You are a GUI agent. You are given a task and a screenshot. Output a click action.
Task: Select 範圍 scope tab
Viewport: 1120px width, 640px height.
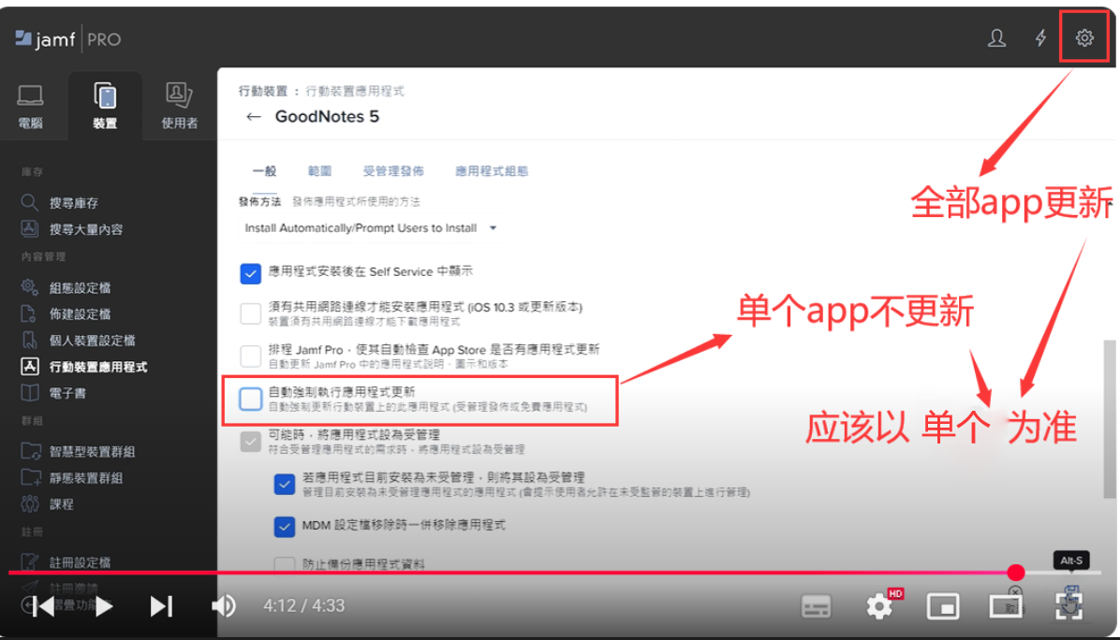click(319, 171)
